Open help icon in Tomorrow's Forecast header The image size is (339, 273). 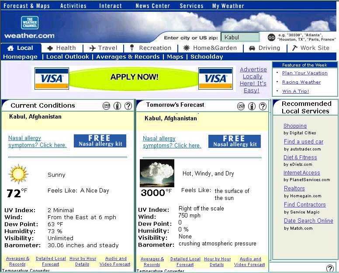(x=263, y=106)
